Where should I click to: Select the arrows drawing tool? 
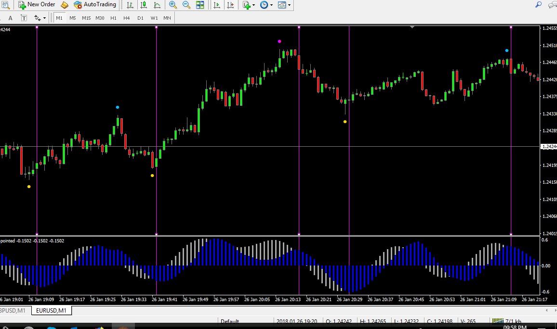[37, 18]
